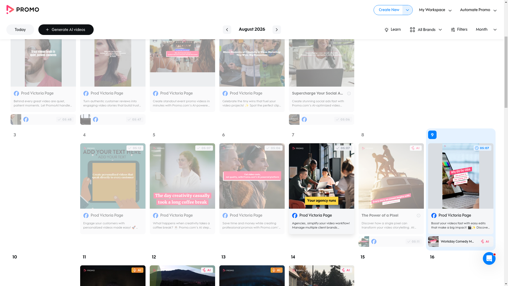508x286 pixels.
Task: Click the Promo logo
Action: coord(23,10)
